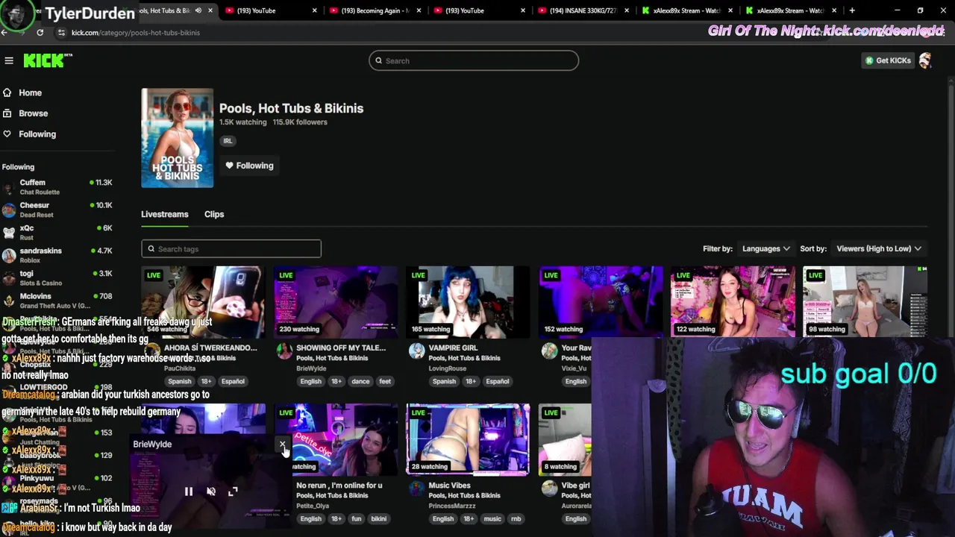The width and height of the screenshot is (955, 537).
Task: Click the 'bikini' tag on Petite_Olya stream
Action: click(379, 519)
